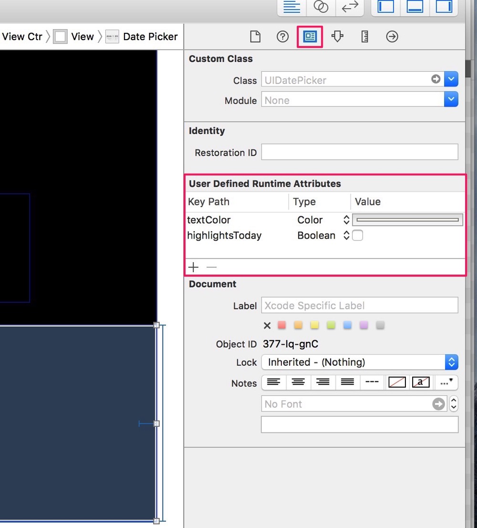Open the Size inspector ruler tab
The width and height of the screenshot is (477, 528).
click(x=364, y=36)
